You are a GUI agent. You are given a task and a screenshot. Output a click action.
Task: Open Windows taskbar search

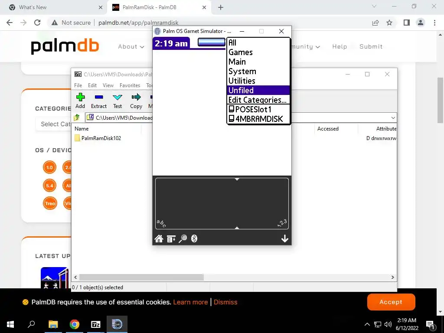point(31,324)
